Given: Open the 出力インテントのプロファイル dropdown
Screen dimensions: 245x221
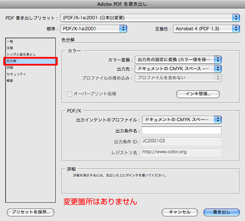Looking at the screenshot, I should point(182,120).
